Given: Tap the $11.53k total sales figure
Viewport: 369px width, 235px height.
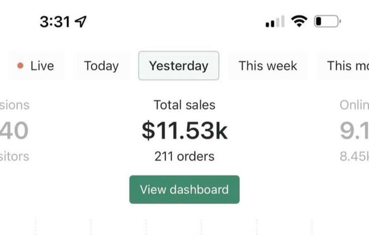Looking at the screenshot, I should [x=184, y=131].
